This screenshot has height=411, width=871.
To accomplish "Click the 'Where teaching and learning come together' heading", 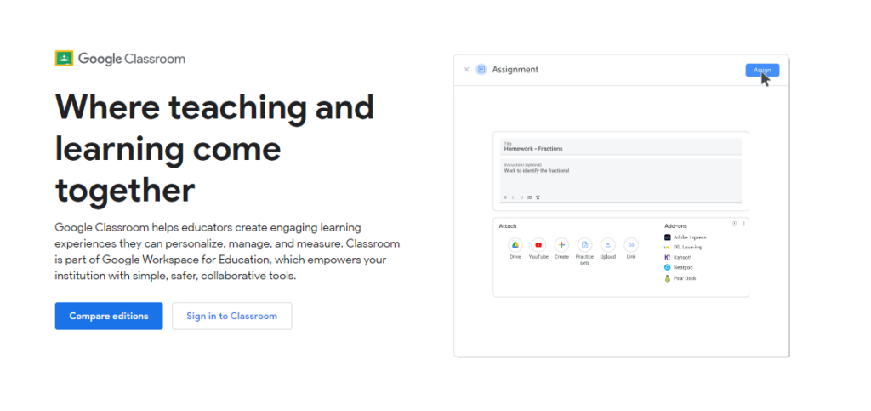I will click(214, 148).
